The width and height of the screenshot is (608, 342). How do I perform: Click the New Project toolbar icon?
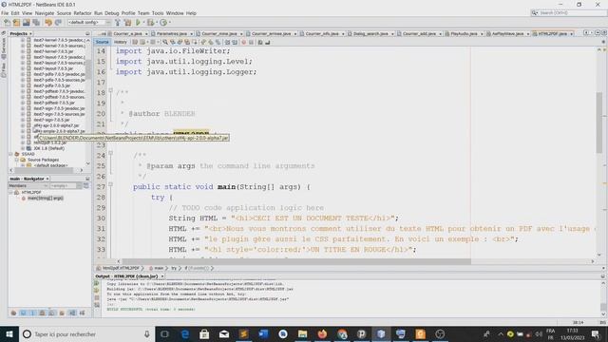(17, 23)
